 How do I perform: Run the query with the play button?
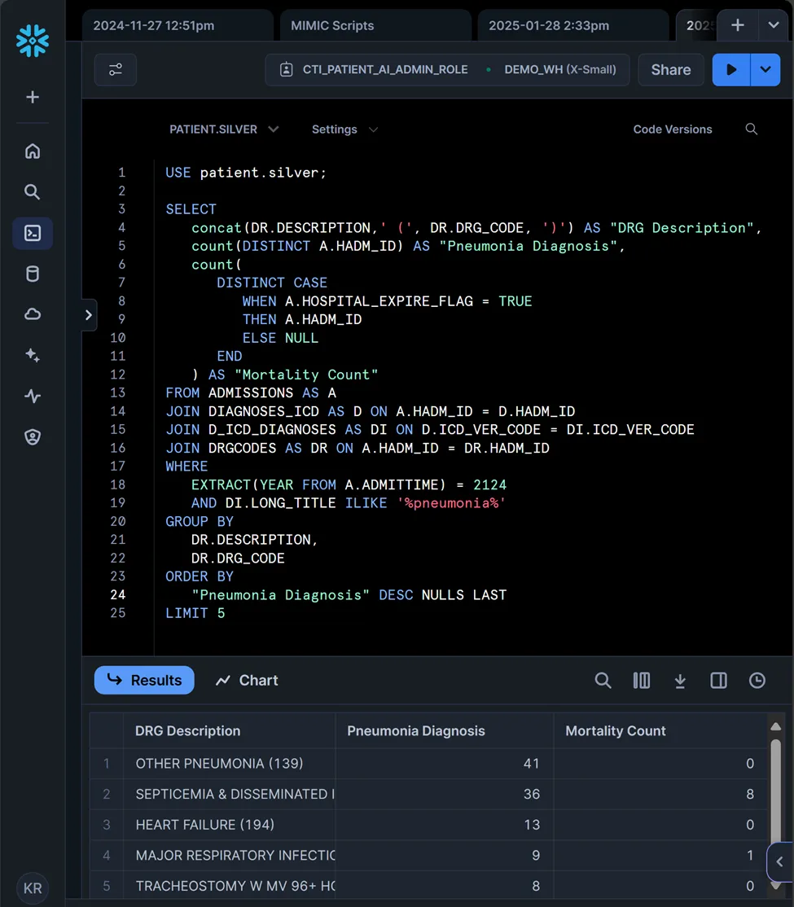coord(731,69)
